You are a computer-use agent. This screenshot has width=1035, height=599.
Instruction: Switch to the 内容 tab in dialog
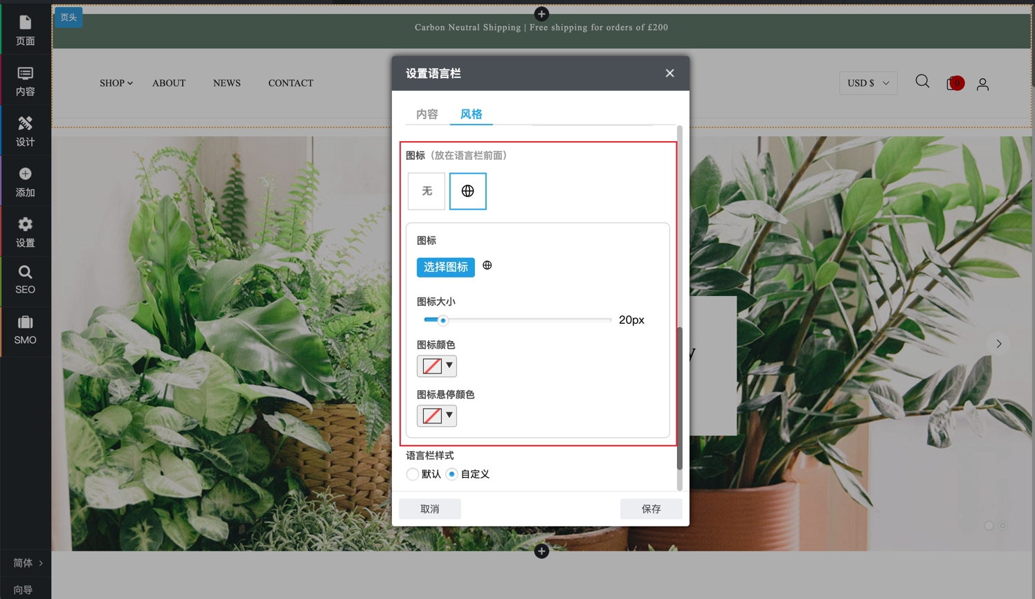click(427, 114)
